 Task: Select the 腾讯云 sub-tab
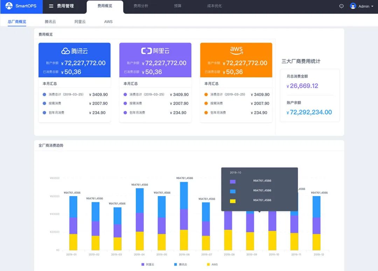coord(50,22)
